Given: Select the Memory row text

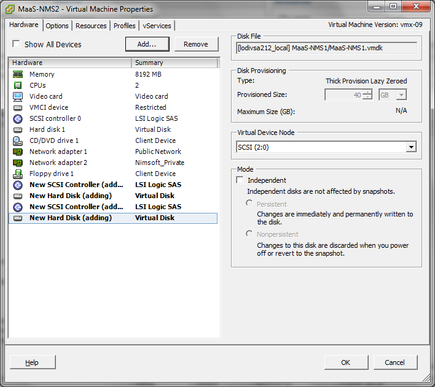Looking at the screenshot, I should coord(42,74).
